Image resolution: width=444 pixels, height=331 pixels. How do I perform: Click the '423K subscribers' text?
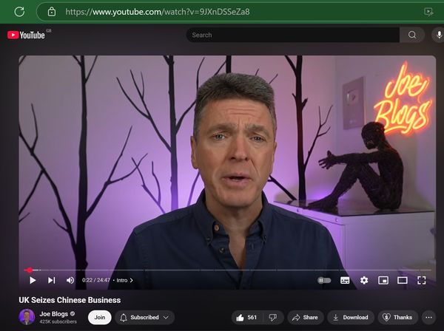(58, 321)
